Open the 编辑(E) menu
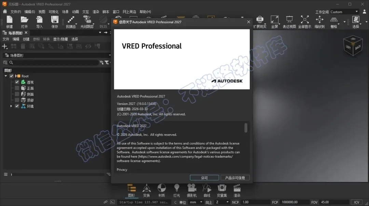369x206 pixels. coord(30,12)
